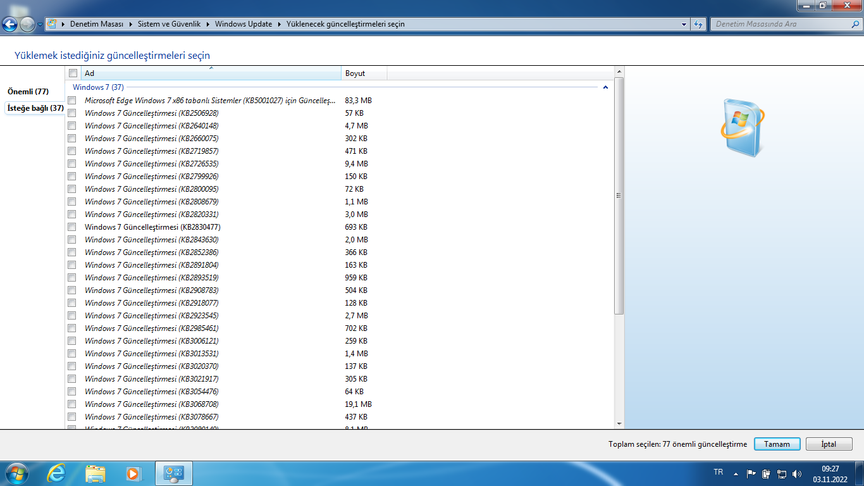Click the scrollbar up arrow

click(x=619, y=72)
